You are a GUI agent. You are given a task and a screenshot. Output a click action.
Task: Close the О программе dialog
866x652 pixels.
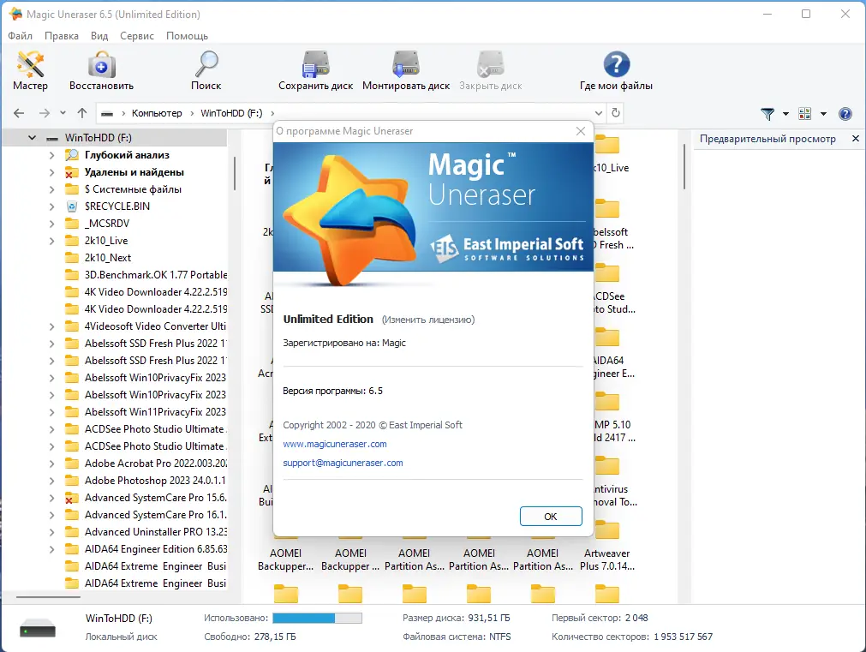click(581, 131)
